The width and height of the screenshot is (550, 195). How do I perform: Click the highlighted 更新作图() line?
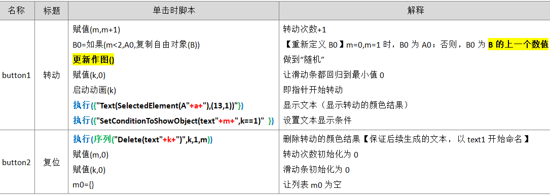94,60
